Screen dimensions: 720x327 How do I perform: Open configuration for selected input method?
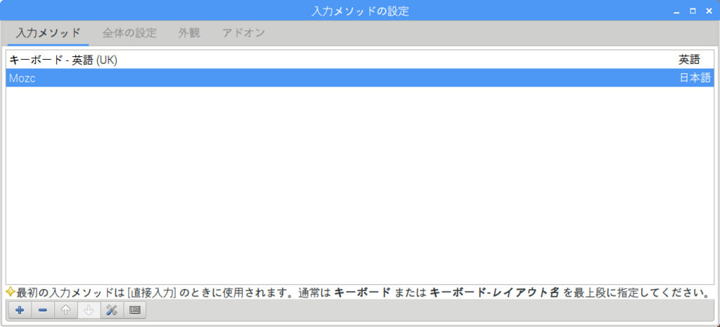(112, 310)
